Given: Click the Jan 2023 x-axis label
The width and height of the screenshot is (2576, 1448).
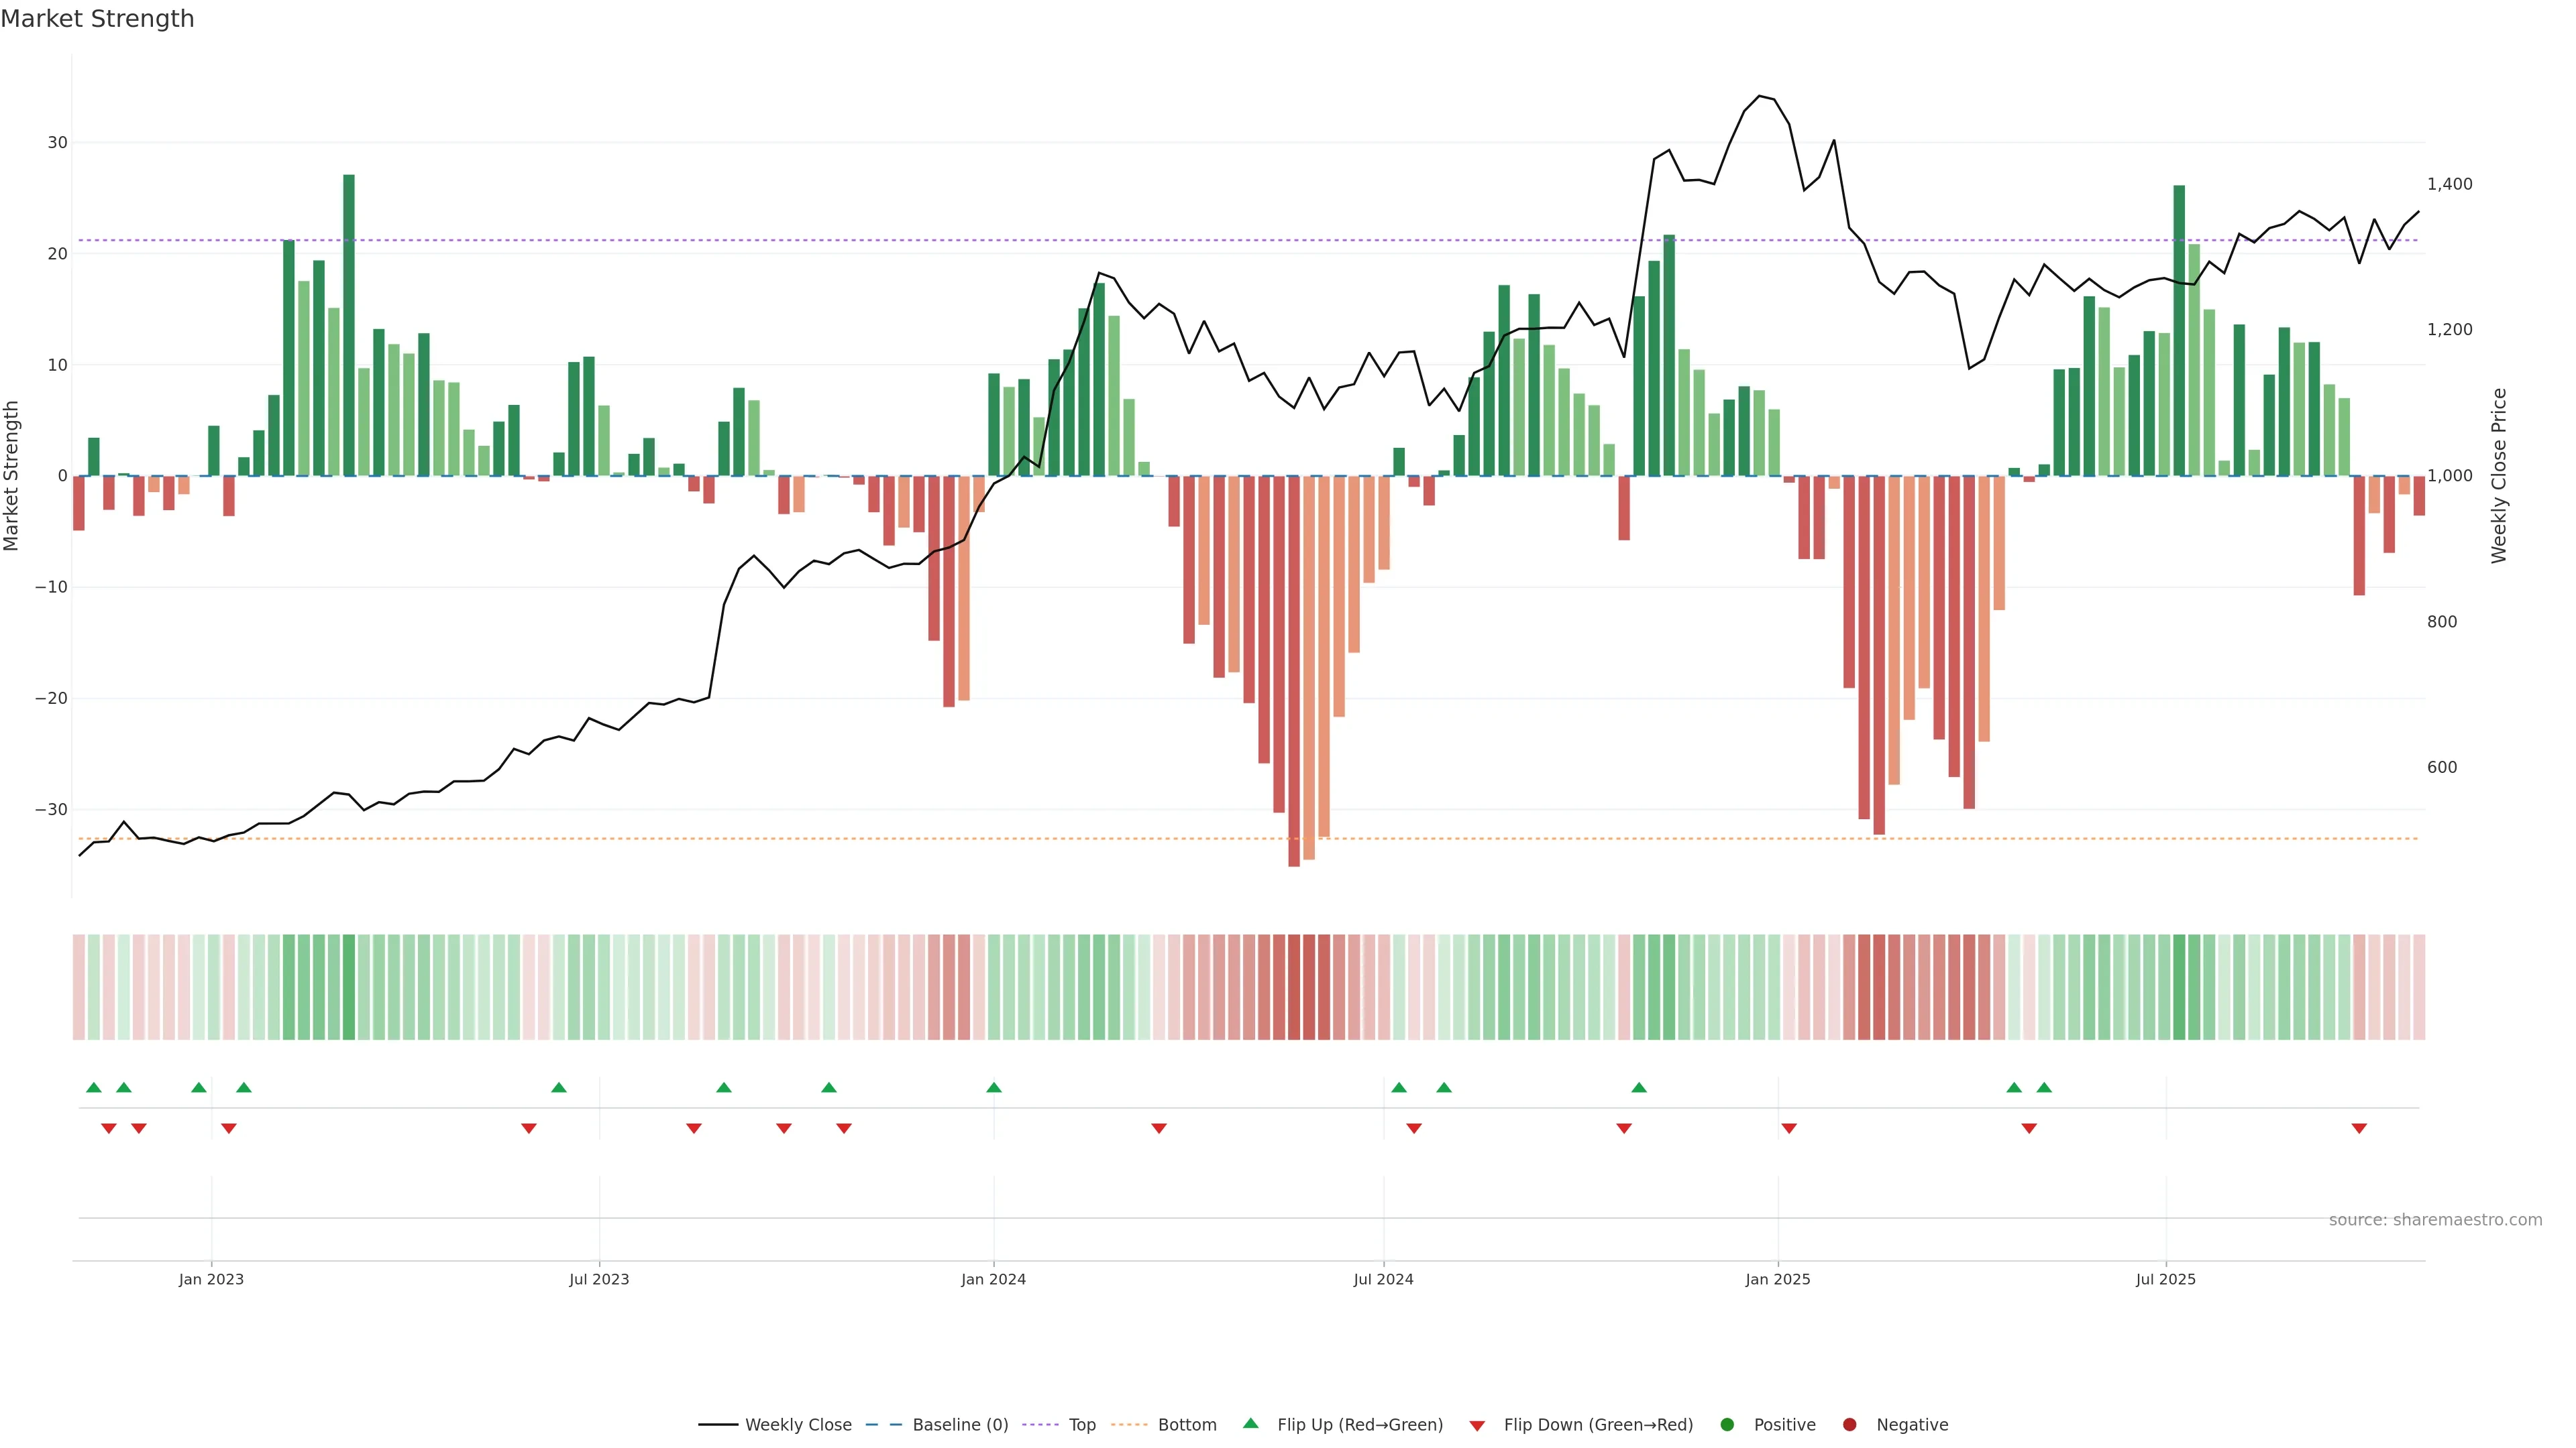Looking at the screenshot, I should pyautogui.click(x=211, y=1279).
